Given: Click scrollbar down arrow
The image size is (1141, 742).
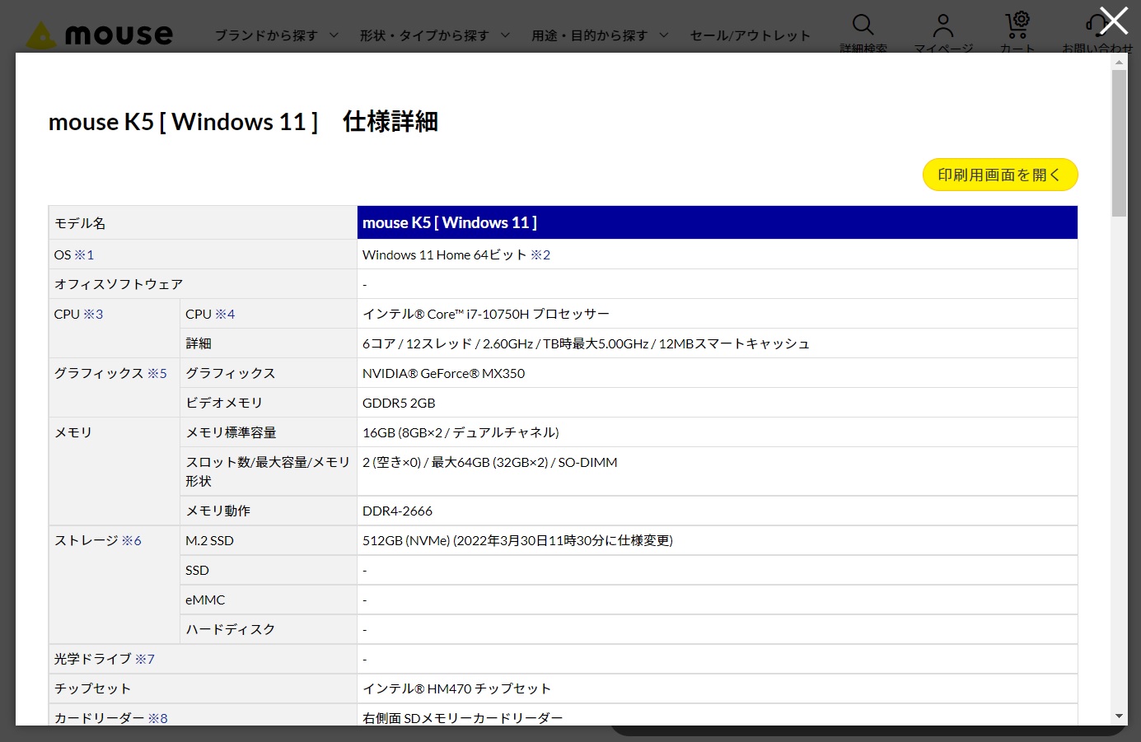Looking at the screenshot, I should point(1119,716).
